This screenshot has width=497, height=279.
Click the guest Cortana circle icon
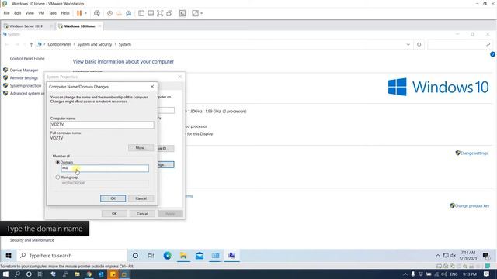(x=135, y=256)
